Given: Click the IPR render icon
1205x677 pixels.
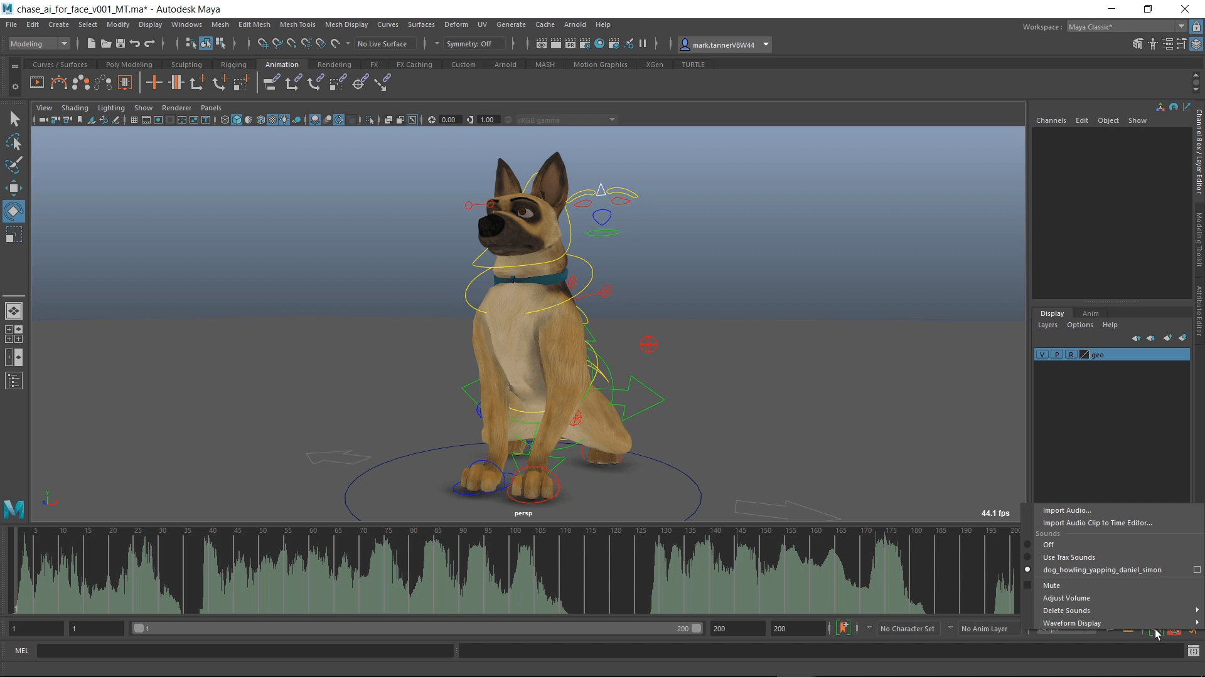Looking at the screenshot, I should [x=570, y=44].
